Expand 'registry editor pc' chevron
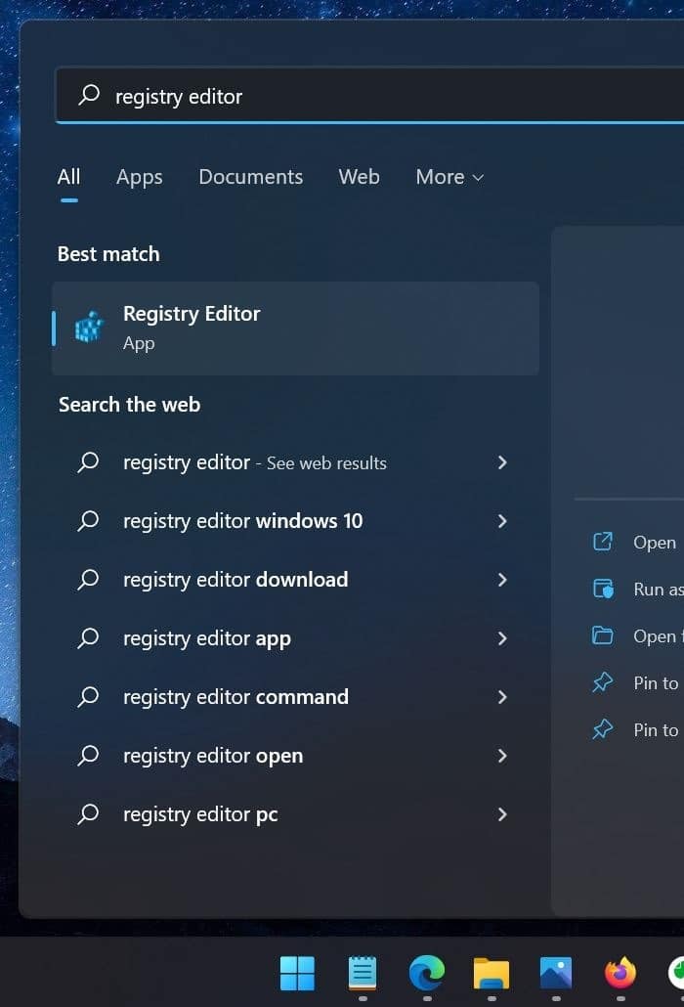 point(502,814)
